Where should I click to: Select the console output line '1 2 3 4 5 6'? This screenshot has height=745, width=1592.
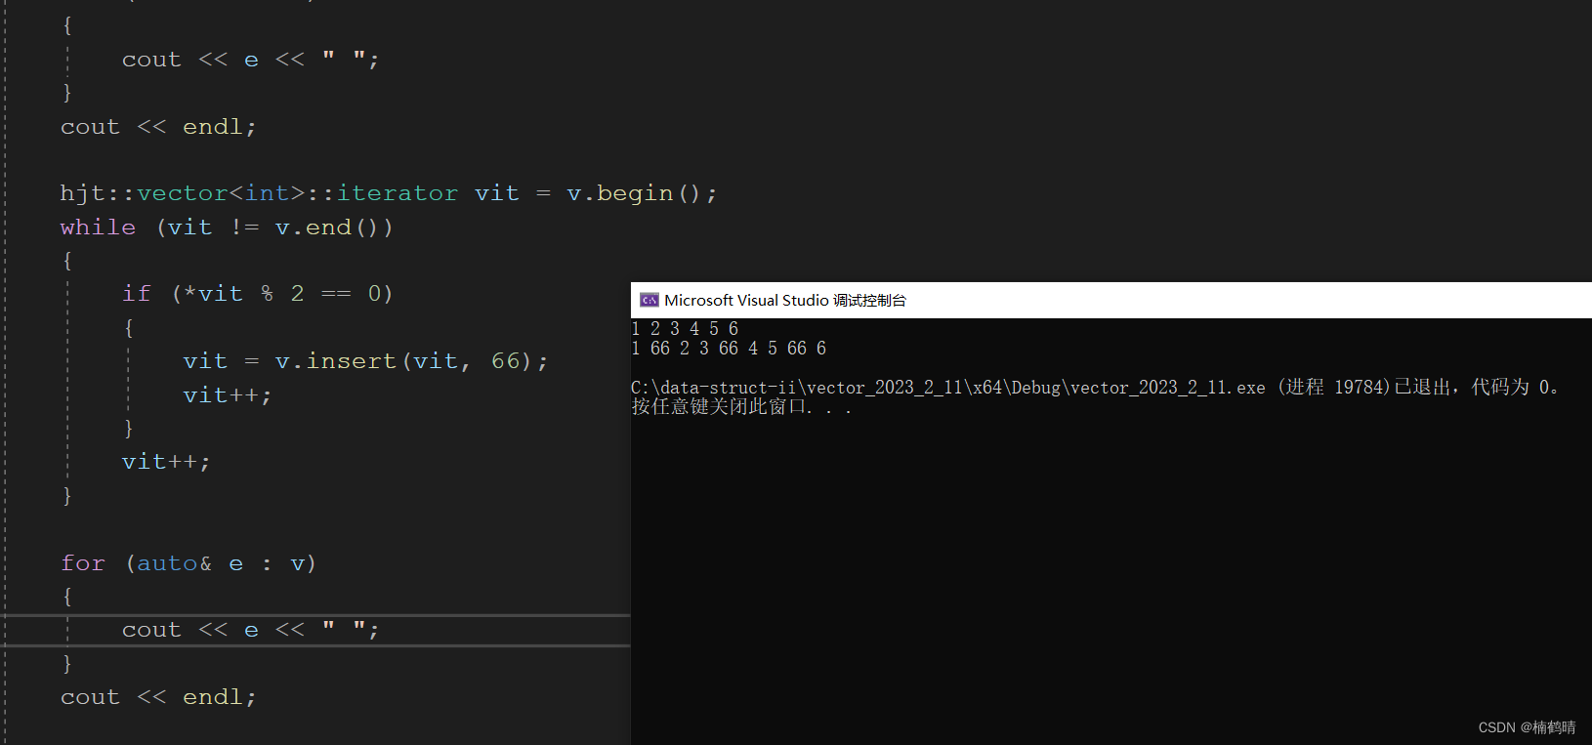[685, 329]
